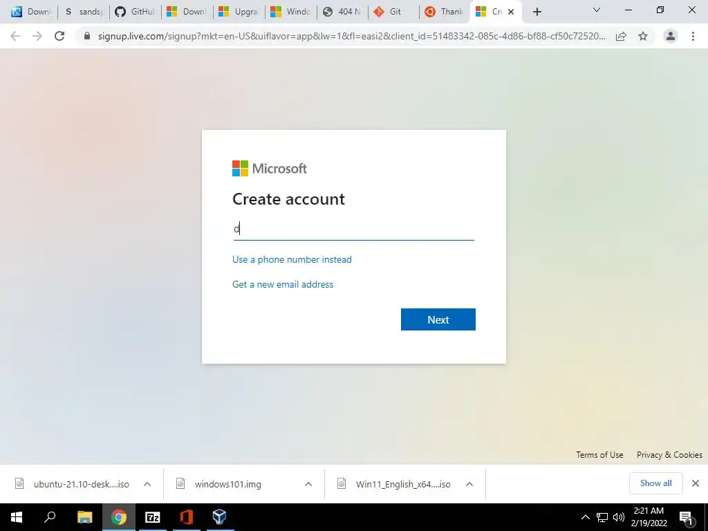The image size is (708, 531).
Task: Click the Next button
Action: click(x=438, y=319)
